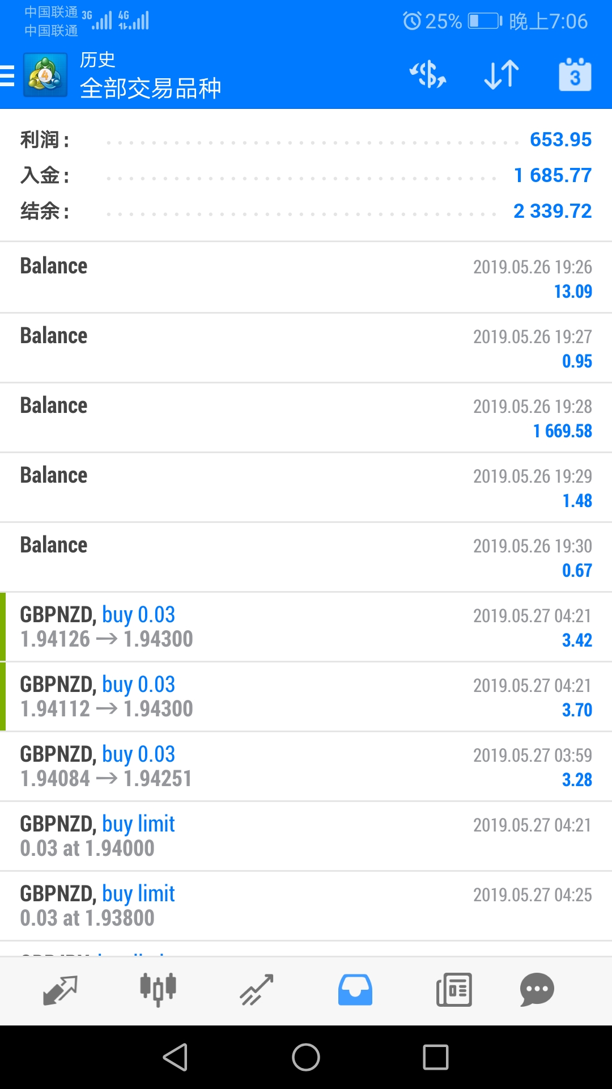
Task: Switch to the Quotes tab icon
Action: click(60, 990)
